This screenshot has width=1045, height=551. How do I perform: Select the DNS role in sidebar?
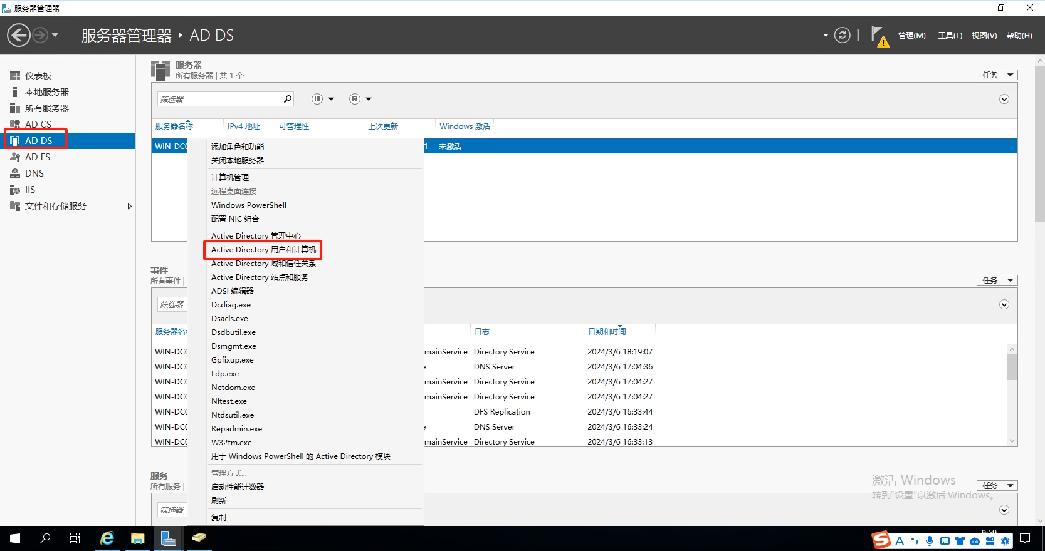34,173
